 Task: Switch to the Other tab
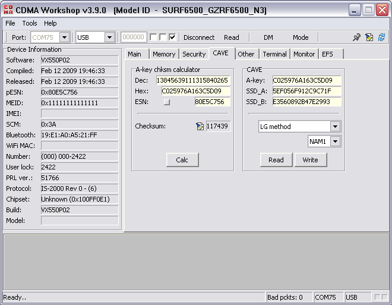pos(246,54)
